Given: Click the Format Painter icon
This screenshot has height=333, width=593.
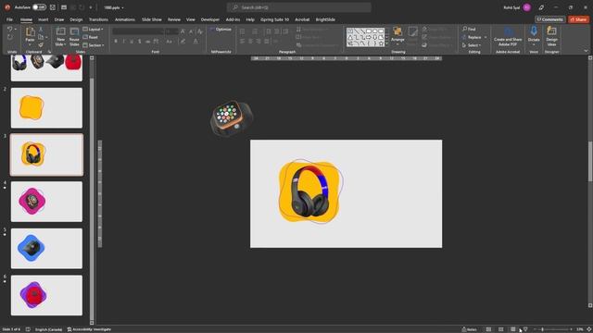Looking at the screenshot, I should (41, 45).
